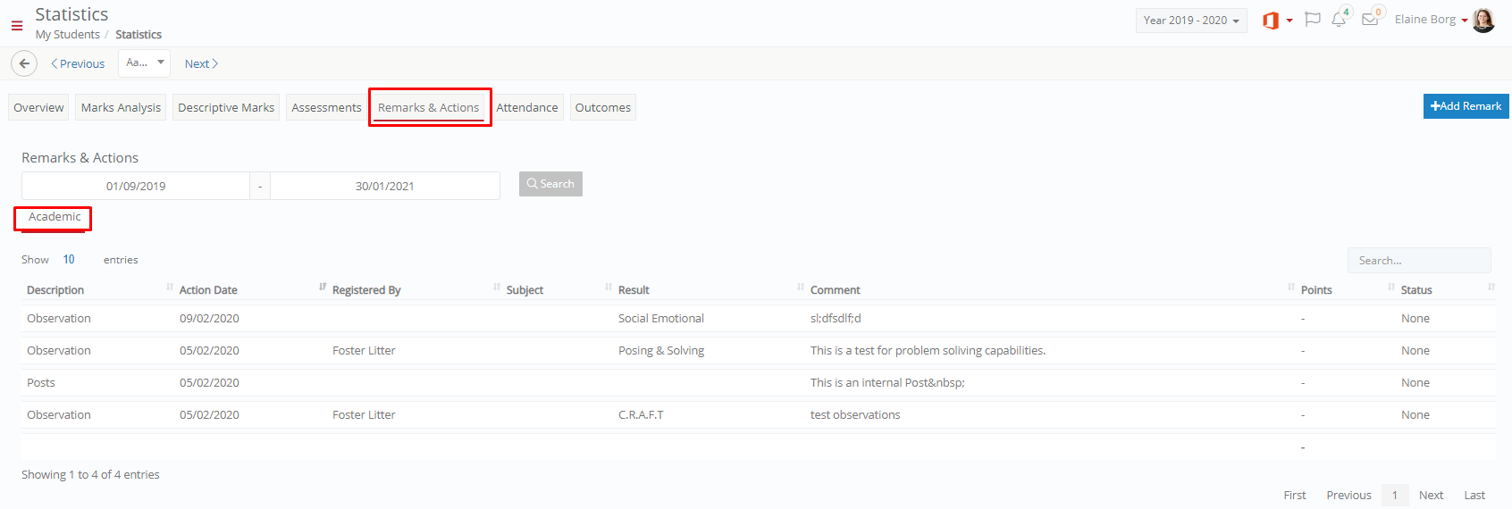
Task: Sort by the Points column sort icon
Action: coord(1391,287)
